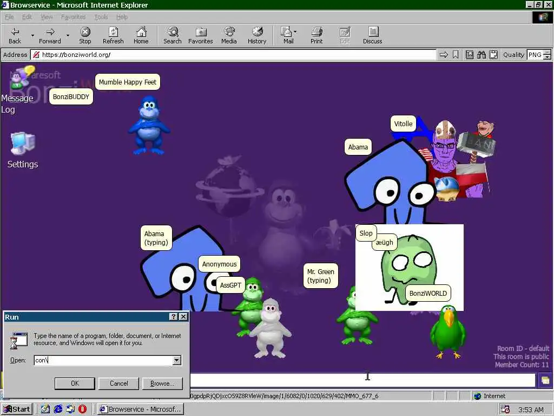Click the 'Vitolle' name label
The image size is (554, 416).
[403, 124]
